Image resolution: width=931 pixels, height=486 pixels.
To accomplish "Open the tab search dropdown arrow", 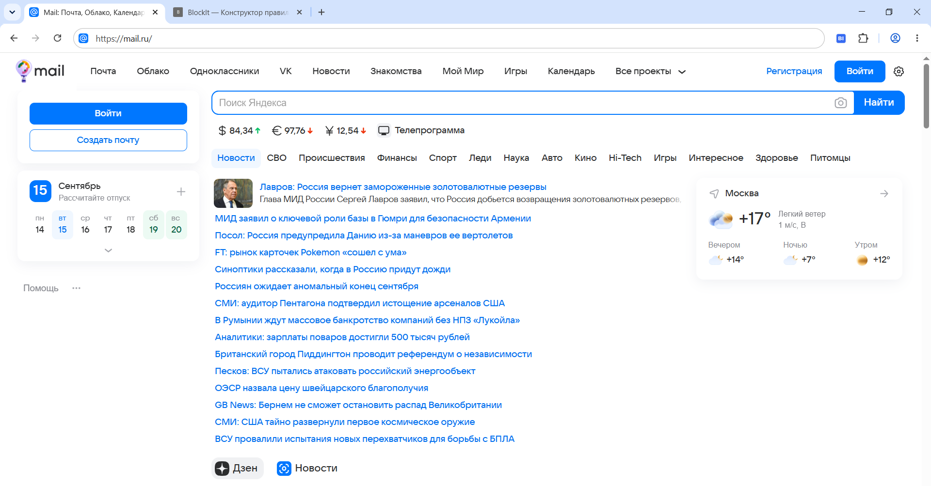I will (x=12, y=12).
